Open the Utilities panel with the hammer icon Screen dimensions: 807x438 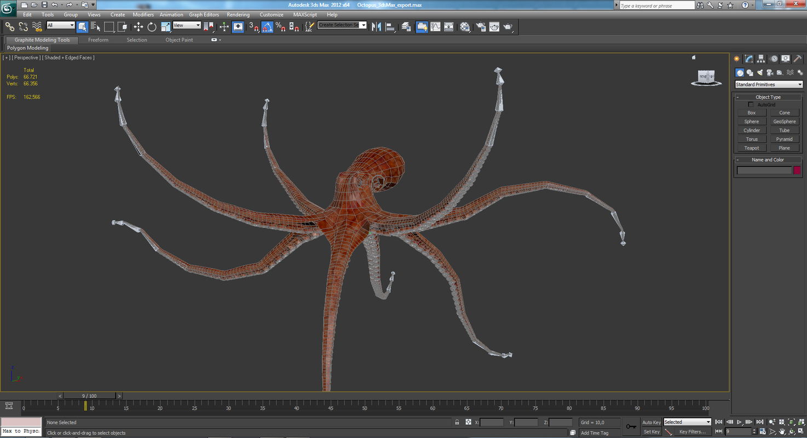click(x=798, y=59)
